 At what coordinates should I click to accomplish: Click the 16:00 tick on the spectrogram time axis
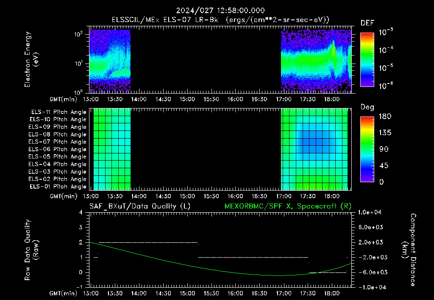tap(235, 99)
